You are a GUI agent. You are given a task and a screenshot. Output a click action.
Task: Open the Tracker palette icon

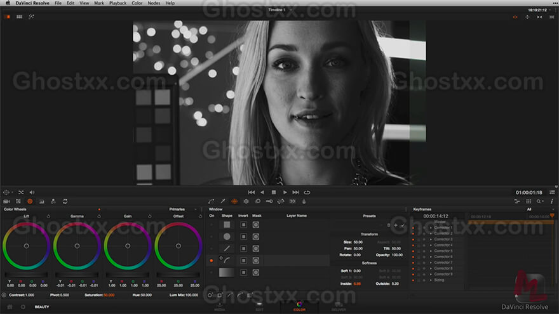(246, 202)
